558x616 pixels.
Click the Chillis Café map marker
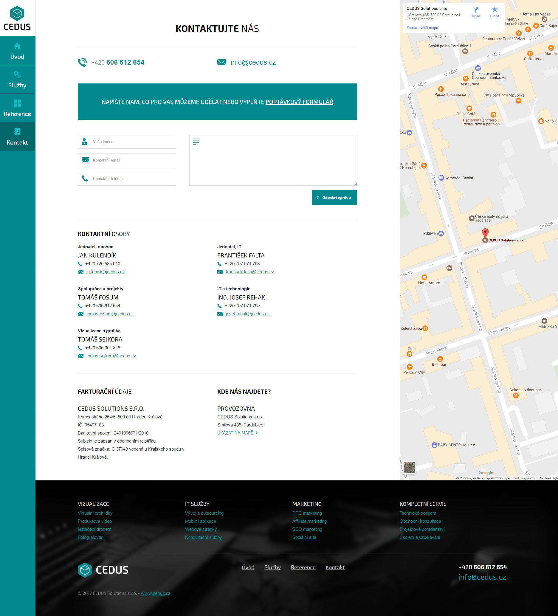tap(469, 108)
